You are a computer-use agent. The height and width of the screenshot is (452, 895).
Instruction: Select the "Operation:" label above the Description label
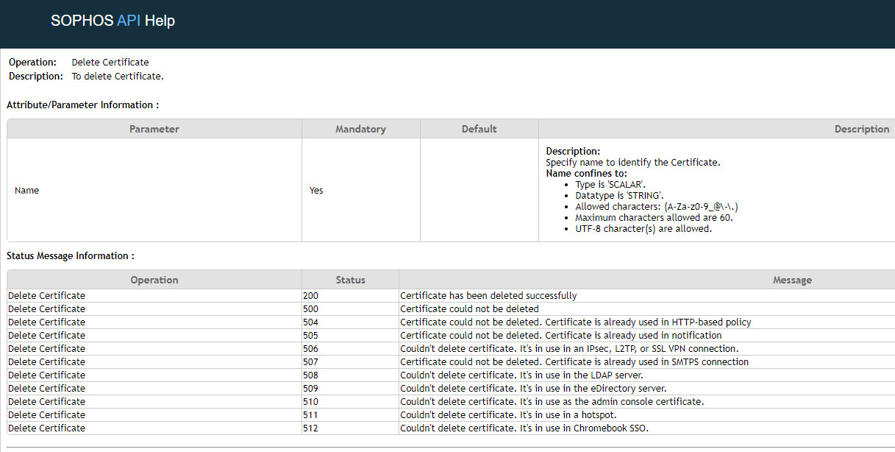tap(32, 63)
